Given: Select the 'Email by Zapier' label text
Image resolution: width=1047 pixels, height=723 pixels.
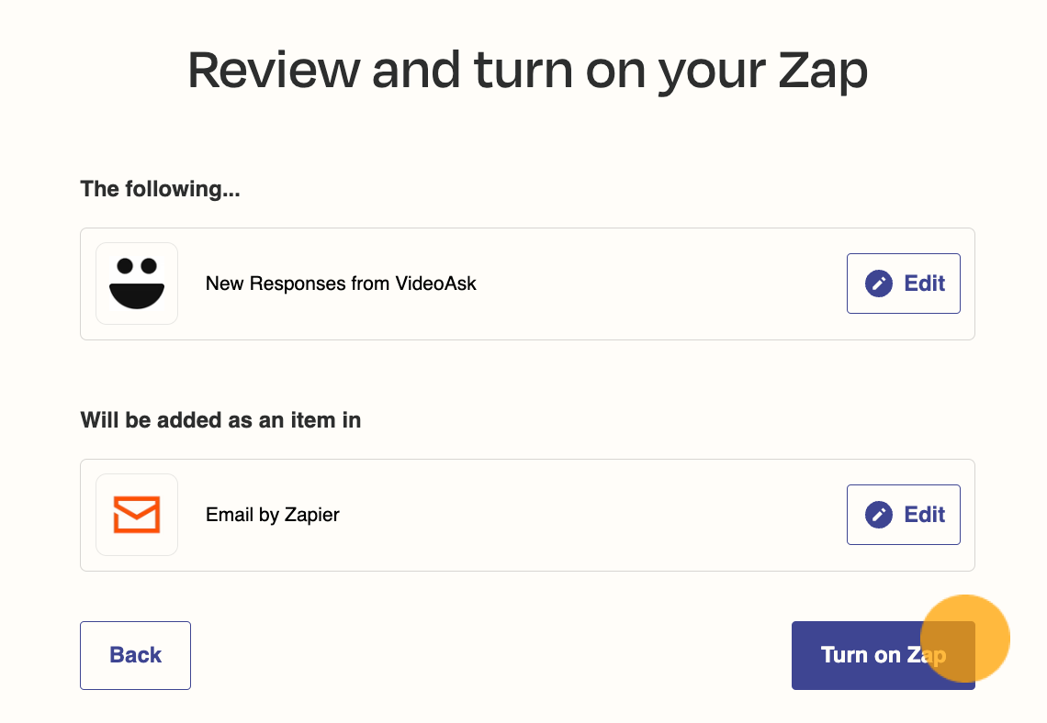Looking at the screenshot, I should coord(273,515).
